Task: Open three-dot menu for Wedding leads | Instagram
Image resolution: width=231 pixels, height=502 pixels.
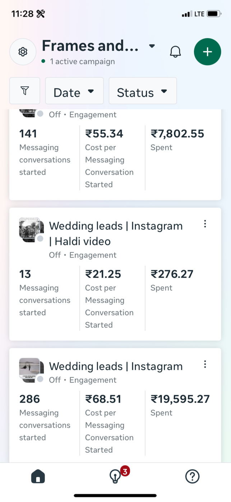Action: tap(205, 364)
